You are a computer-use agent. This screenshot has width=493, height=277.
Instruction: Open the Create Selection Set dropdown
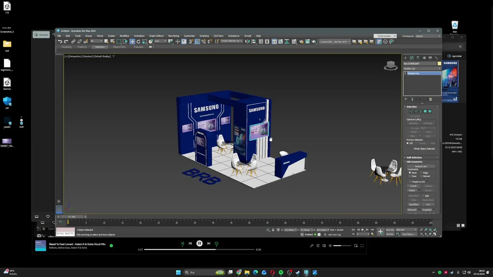pos(231,41)
